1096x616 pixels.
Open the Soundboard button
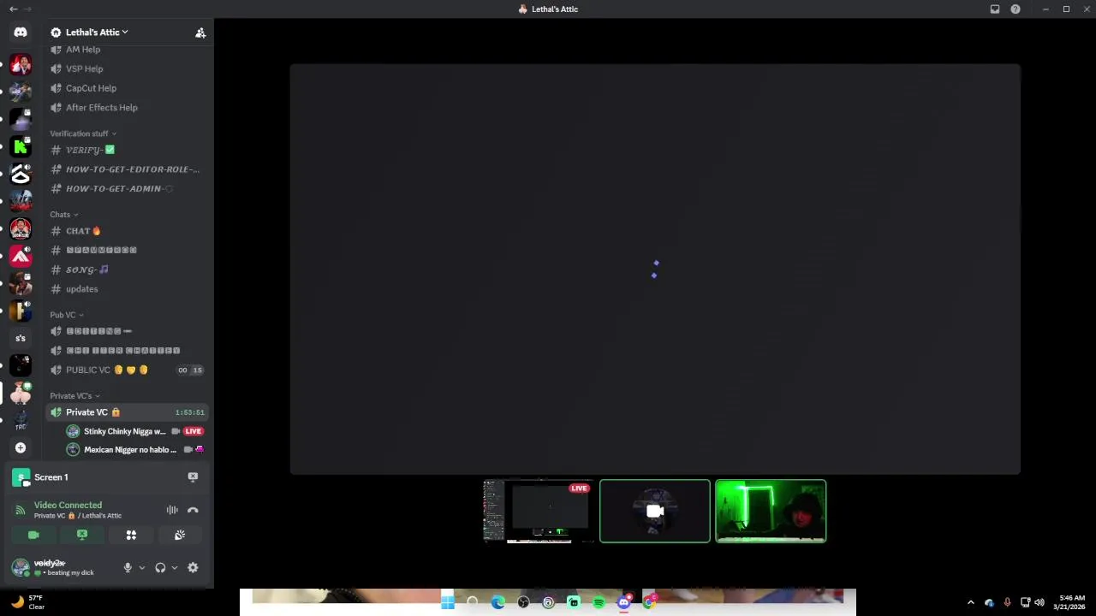(x=180, y=535)
